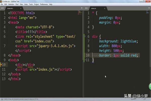The image size is (151, 101).
Task: Open left pane tab list dropdown
Action: pos(81,8)
